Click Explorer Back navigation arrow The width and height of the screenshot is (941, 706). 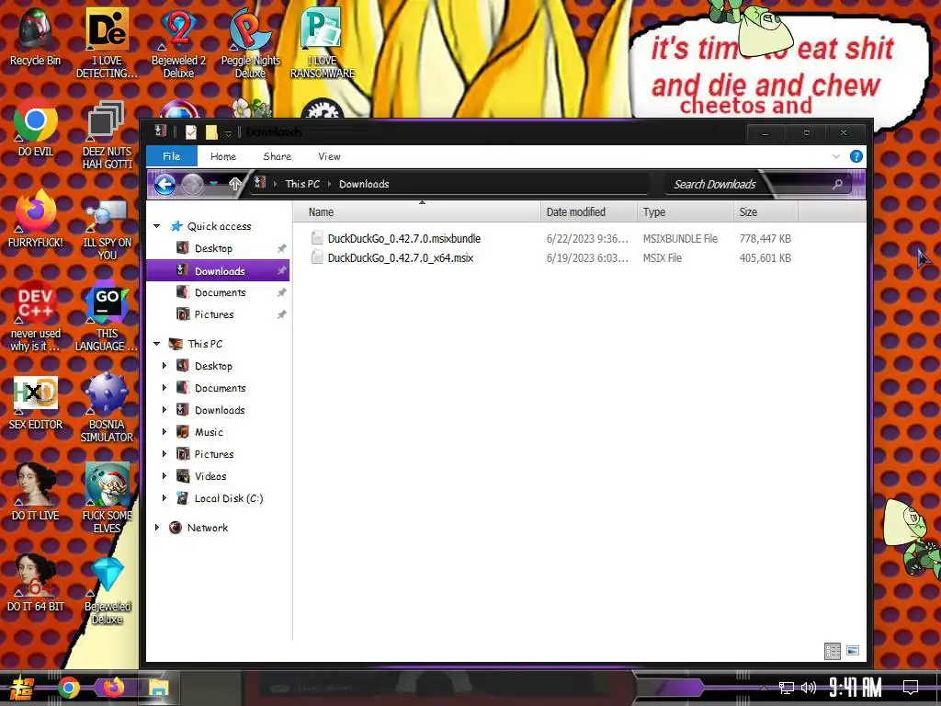click(164, 184)
